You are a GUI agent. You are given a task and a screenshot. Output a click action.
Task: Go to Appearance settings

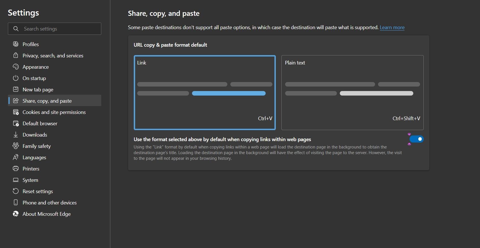[x=55, y=67]
